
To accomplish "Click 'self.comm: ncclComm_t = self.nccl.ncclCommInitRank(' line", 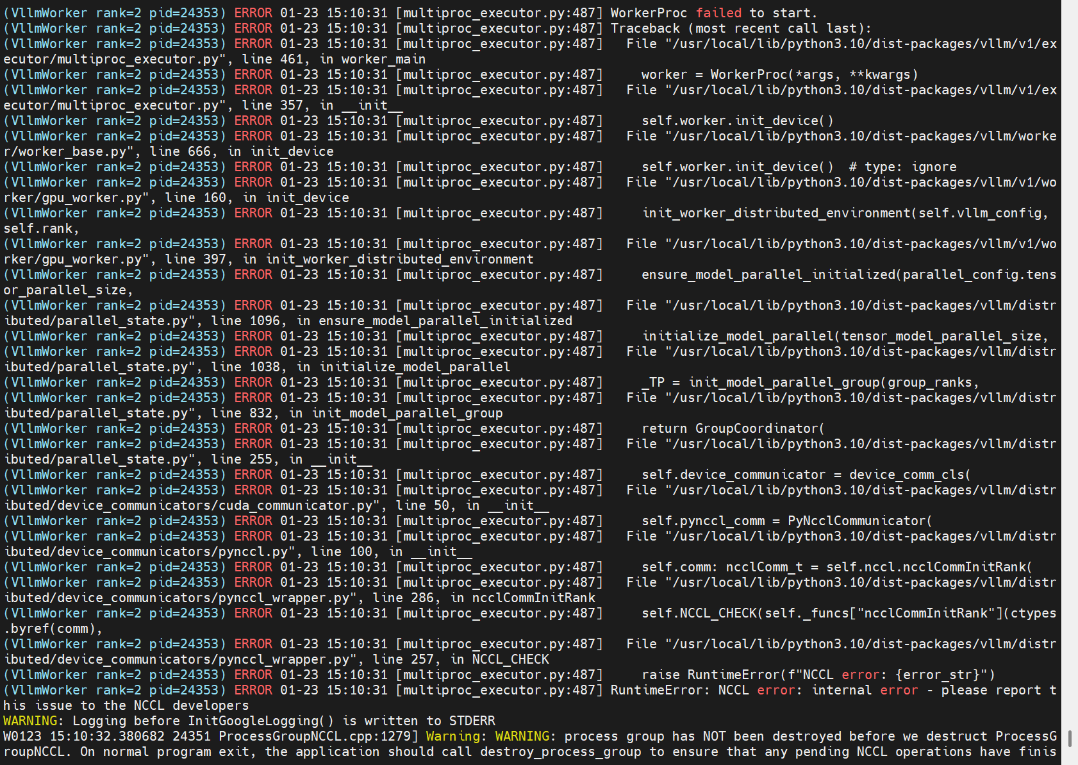I will coord(837,567).
